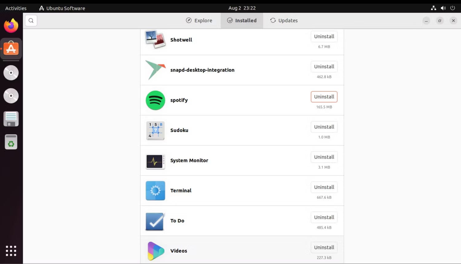Click the Spotify app icon

click(x=155, y=100)
